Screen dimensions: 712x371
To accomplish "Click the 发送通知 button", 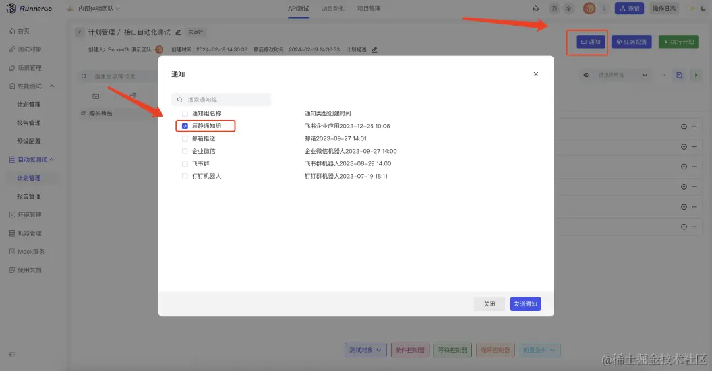I will [x=525, y=304].
